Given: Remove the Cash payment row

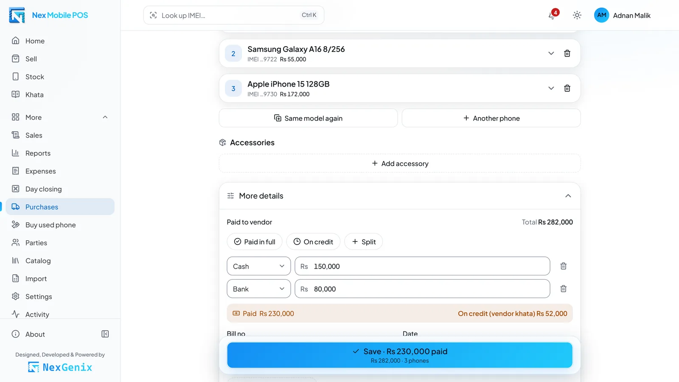Looking at the screenshot, I should point(563,266).
